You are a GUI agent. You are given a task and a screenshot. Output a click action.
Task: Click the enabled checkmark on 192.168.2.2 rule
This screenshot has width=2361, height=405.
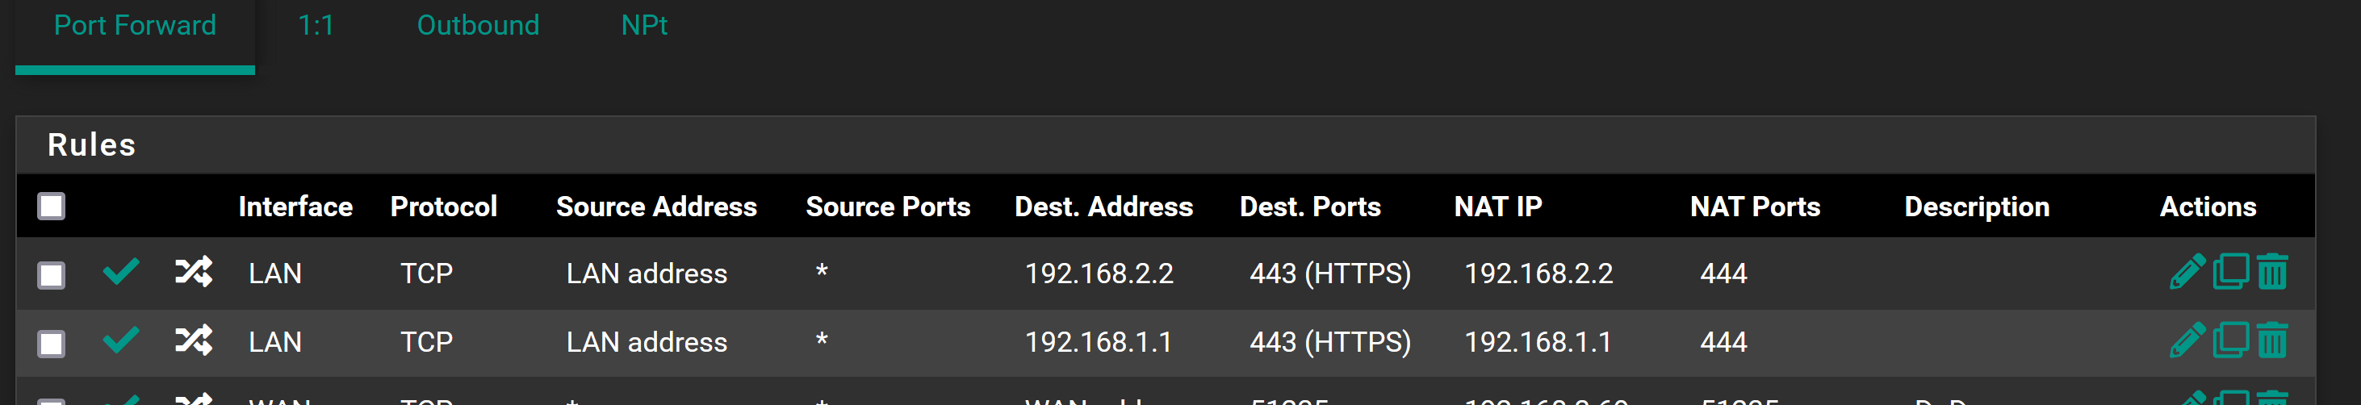coord(121,272)
